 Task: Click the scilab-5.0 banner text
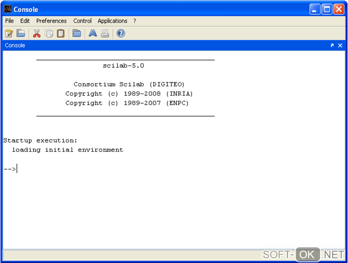point(124,66)
